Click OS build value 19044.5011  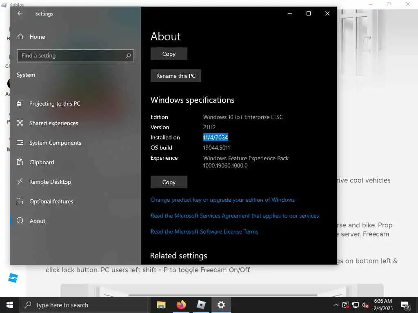point(216,148)
